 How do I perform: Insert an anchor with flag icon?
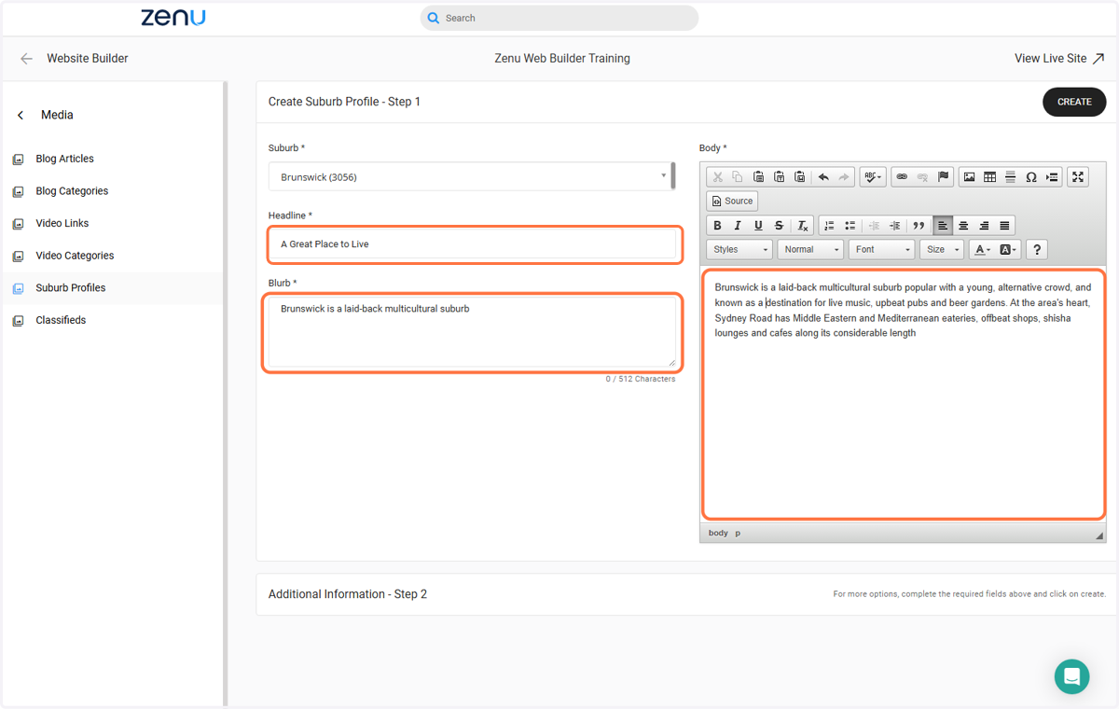coord(943,177)
